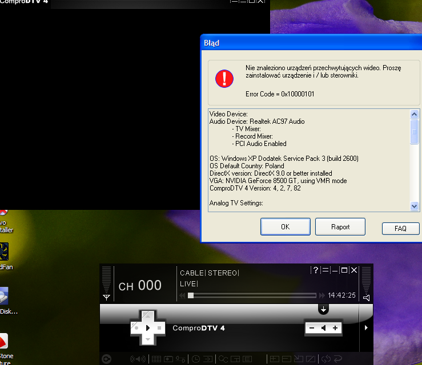Click the arrow-into-box input source icon
This screenshot has height=365, width=422.
pyautogui.click(x=208, y=359)
